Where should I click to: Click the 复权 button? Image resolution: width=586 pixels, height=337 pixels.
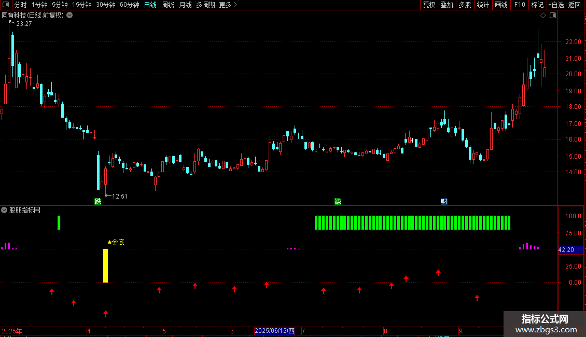[x=429, y=5]
